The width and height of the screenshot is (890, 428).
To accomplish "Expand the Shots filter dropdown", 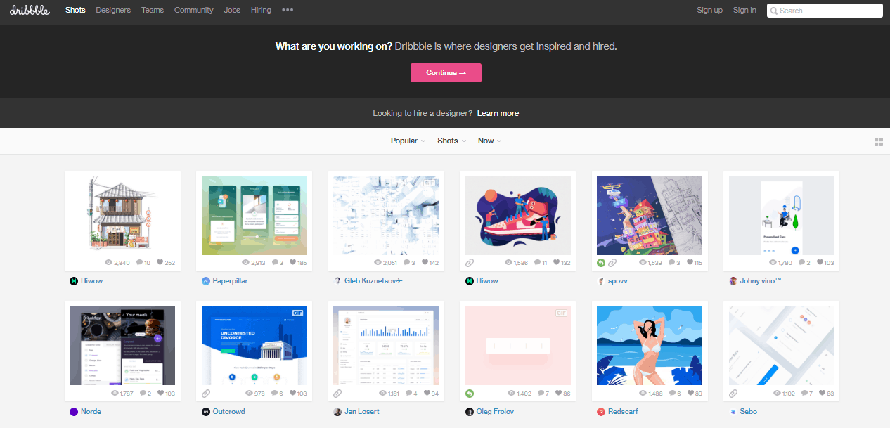I will coord(452,141).
